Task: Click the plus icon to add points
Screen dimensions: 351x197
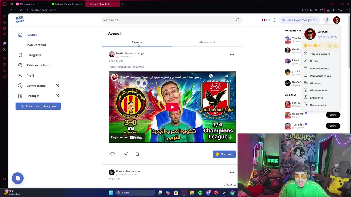Action: pyautogui.click(x=335, y=46)
